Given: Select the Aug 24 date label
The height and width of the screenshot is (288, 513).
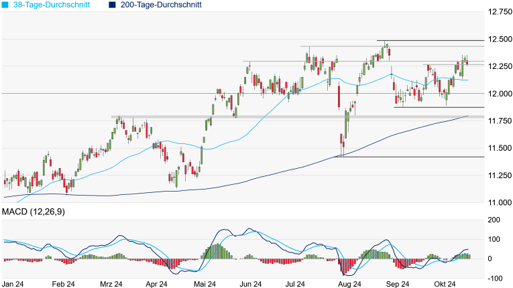Looking at the screenshot, I should click(x=349, y=284).
